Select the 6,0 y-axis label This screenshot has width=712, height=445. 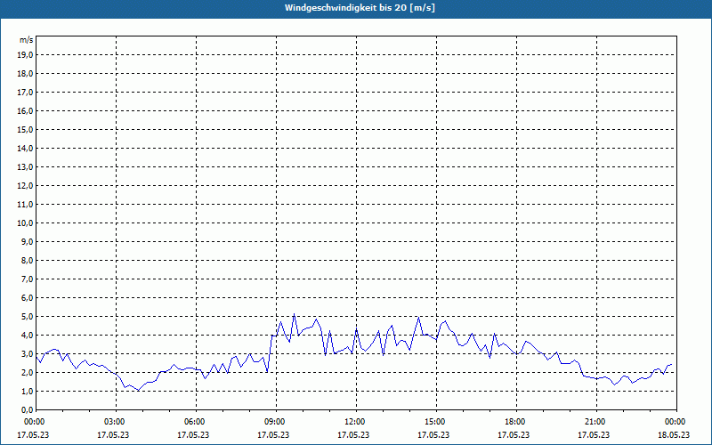[x=27, y=297]
